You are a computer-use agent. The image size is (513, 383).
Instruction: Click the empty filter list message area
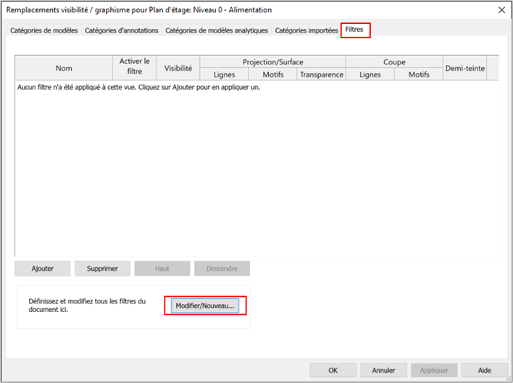(x=138, y=88)
